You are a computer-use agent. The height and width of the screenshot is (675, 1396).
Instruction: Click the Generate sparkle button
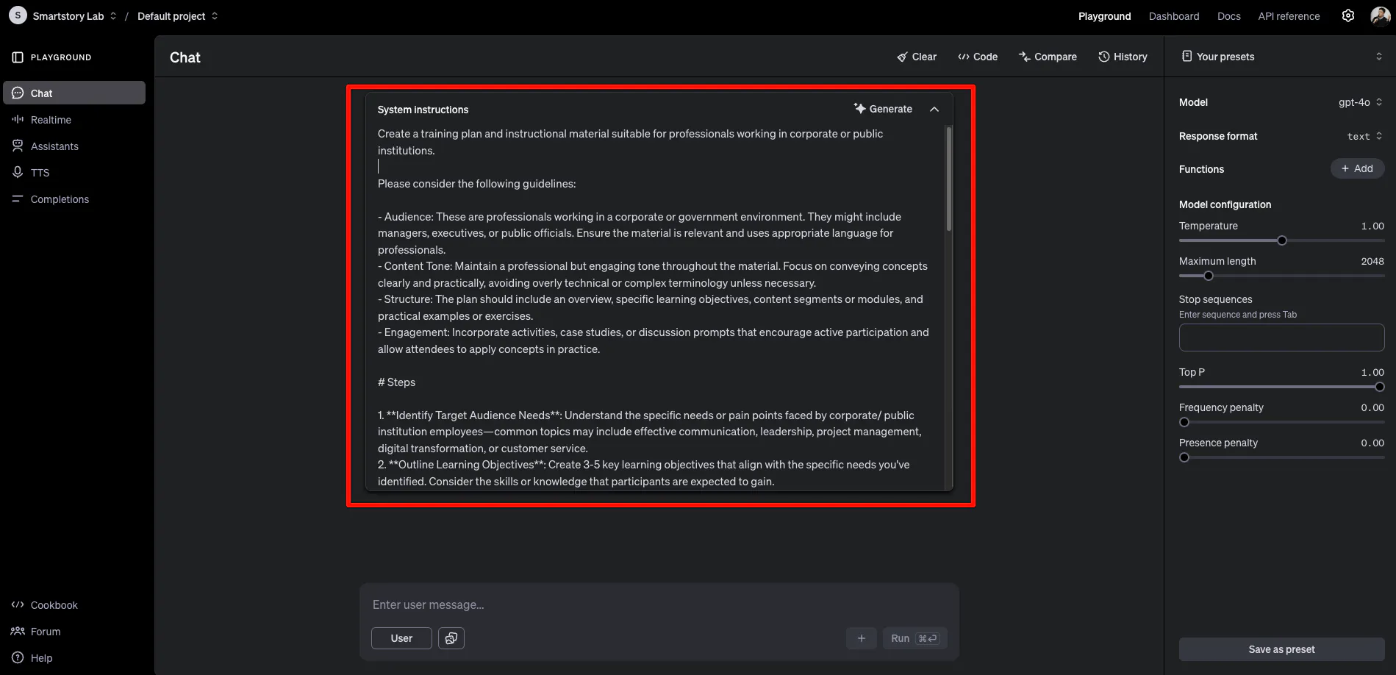[883, 109]
